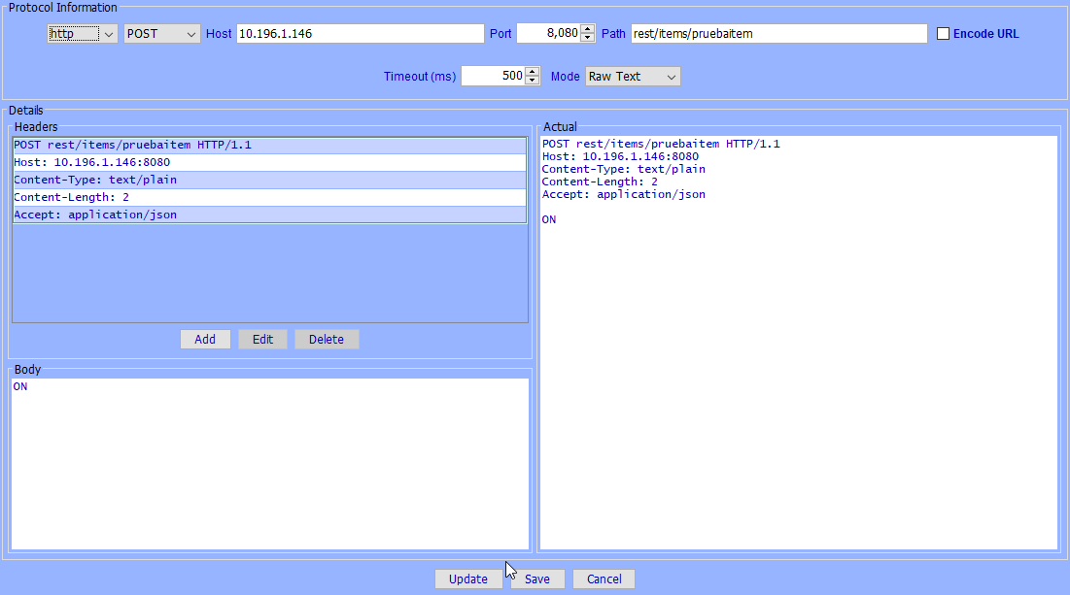Click the Path input field
Viewport: 1070px width, 595px height.
(x=778, y=34)
